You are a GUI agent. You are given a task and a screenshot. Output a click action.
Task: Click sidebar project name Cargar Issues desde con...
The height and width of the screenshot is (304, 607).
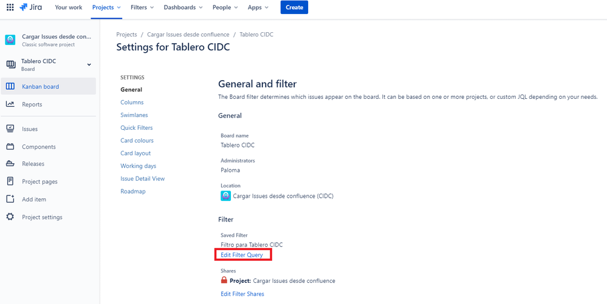point(57,37)
